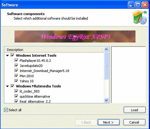Click the scrollbar up arrow
The width and height of the screenshot is (150, 129).
[106, 49]
